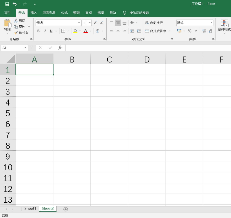Open the Insert (插入) ribbon tab
Image resolution: width=231 pixels, height=218 pixels.
click(x=34, y=13)
